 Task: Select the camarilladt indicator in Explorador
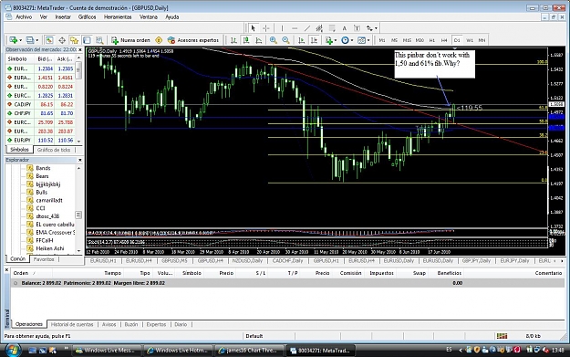tap(49, 200)
